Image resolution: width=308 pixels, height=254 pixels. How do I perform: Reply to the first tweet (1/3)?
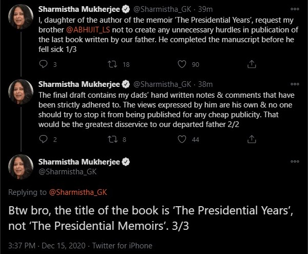click(43, 64)
